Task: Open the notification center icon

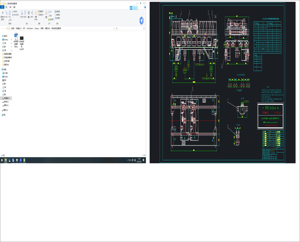Action: click(x=144, y=160)
